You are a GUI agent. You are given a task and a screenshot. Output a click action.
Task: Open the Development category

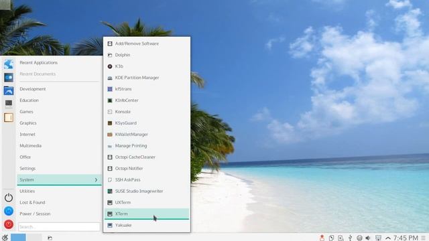pos(59,89)
